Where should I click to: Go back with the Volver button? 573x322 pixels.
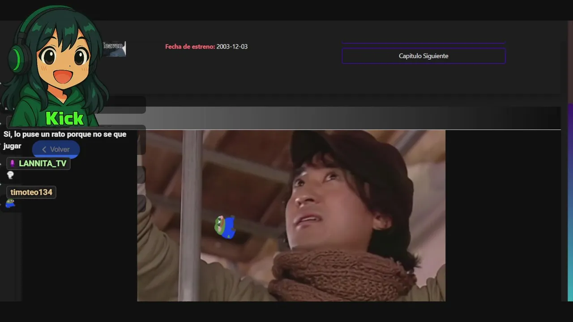pyautogui.click(x=56, y=149)
